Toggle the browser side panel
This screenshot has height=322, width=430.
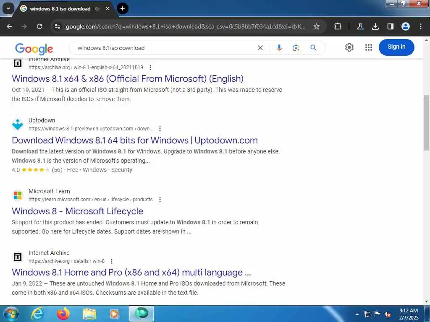tap(390, 26)
